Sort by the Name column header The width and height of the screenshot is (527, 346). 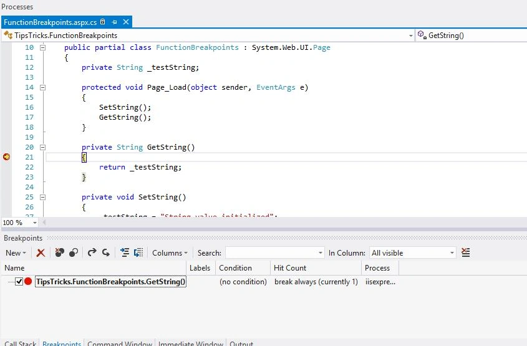(94, 267)
